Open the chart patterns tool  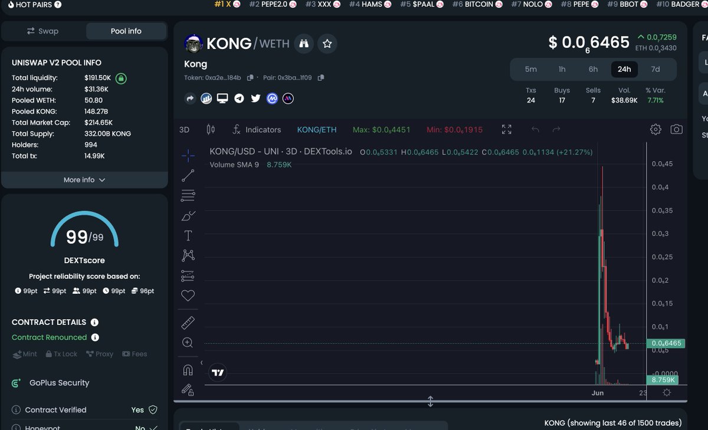pyautogui.click(x=188, y=255)
